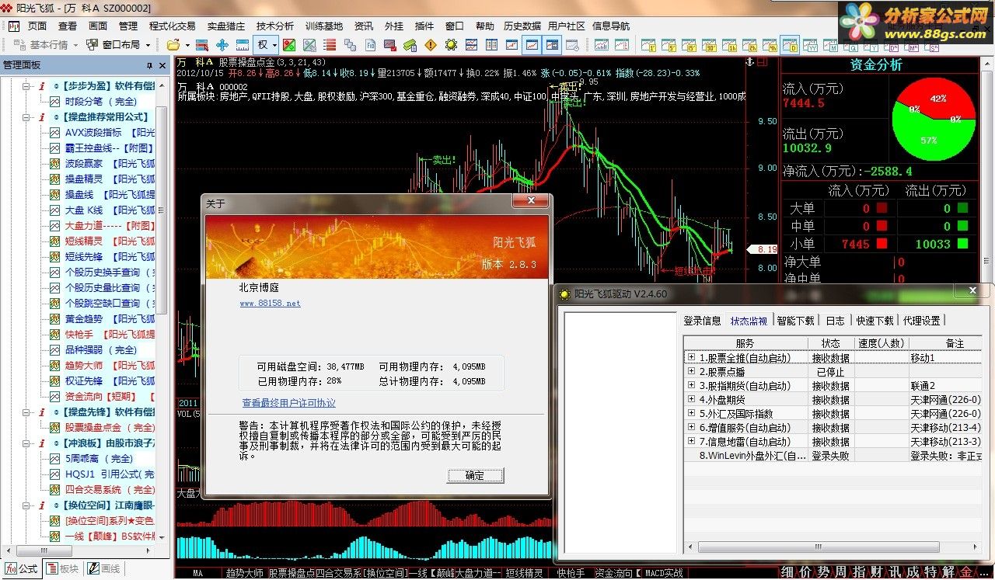This screenshot has width=995, height=580.
Task: Click 趋势大师 indicator tab at chart bottom
Action: [x=244, y=573]
